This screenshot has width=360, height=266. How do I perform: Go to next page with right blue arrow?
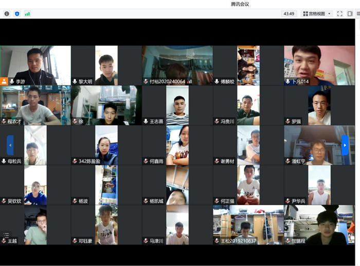(x=345, y=145)
